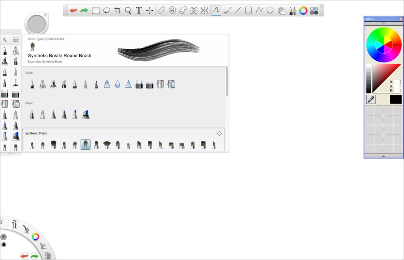Viewport: 404px width, 260px height.
Task: Select the Lasso selection tool
Action: (107, 11)
